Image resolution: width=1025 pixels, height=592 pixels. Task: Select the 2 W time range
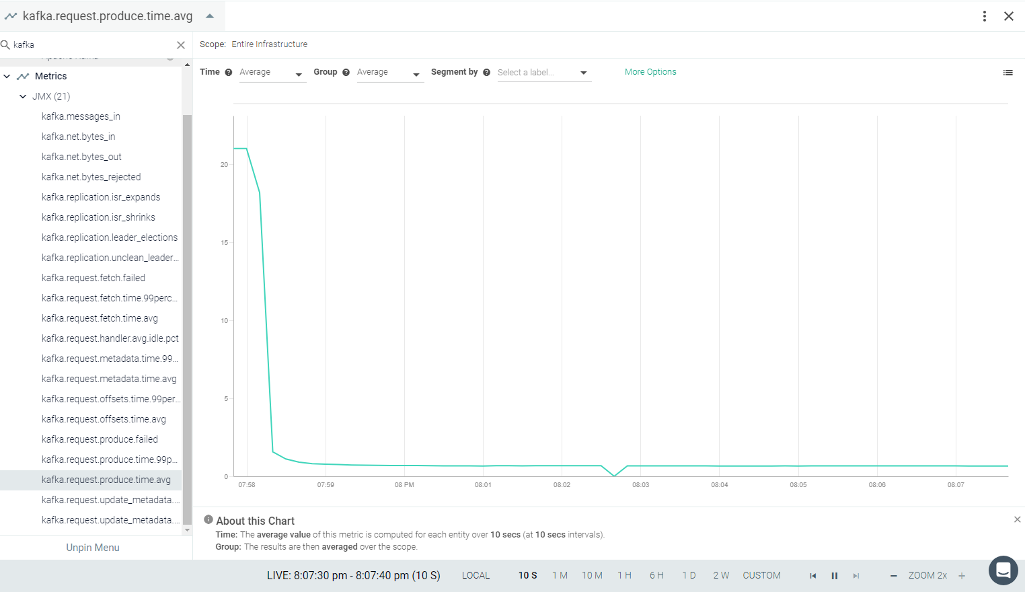click(x=721, y=575)
